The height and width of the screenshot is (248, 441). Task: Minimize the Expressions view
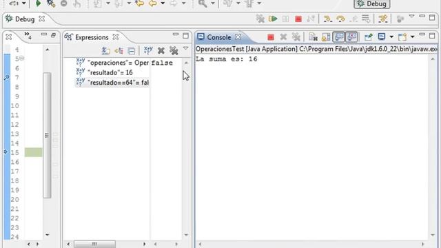click(176, 34)
